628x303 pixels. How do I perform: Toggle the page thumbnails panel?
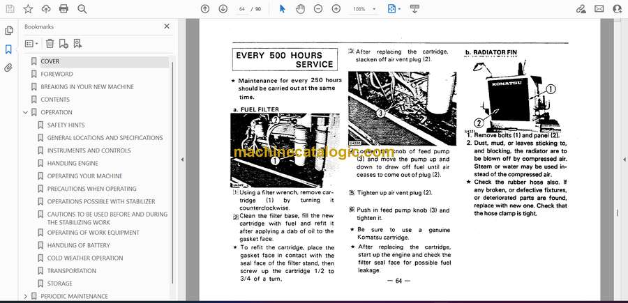coord(8,31)
